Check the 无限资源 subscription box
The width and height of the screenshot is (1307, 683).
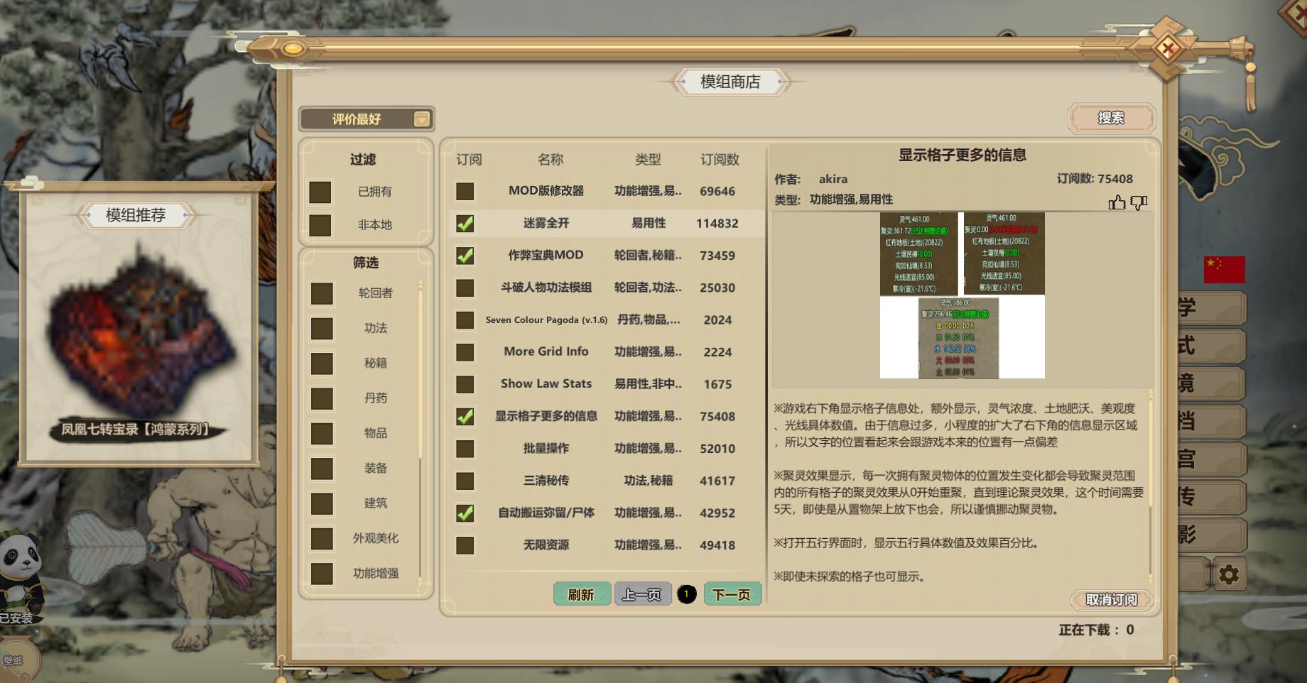[465, 545]
